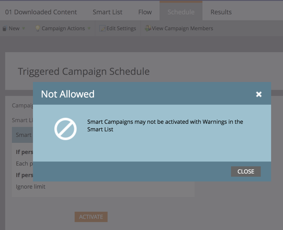Expand the New dropdown arrow
This screenshot has width=283, height=230.
click(x=24, y=28)
